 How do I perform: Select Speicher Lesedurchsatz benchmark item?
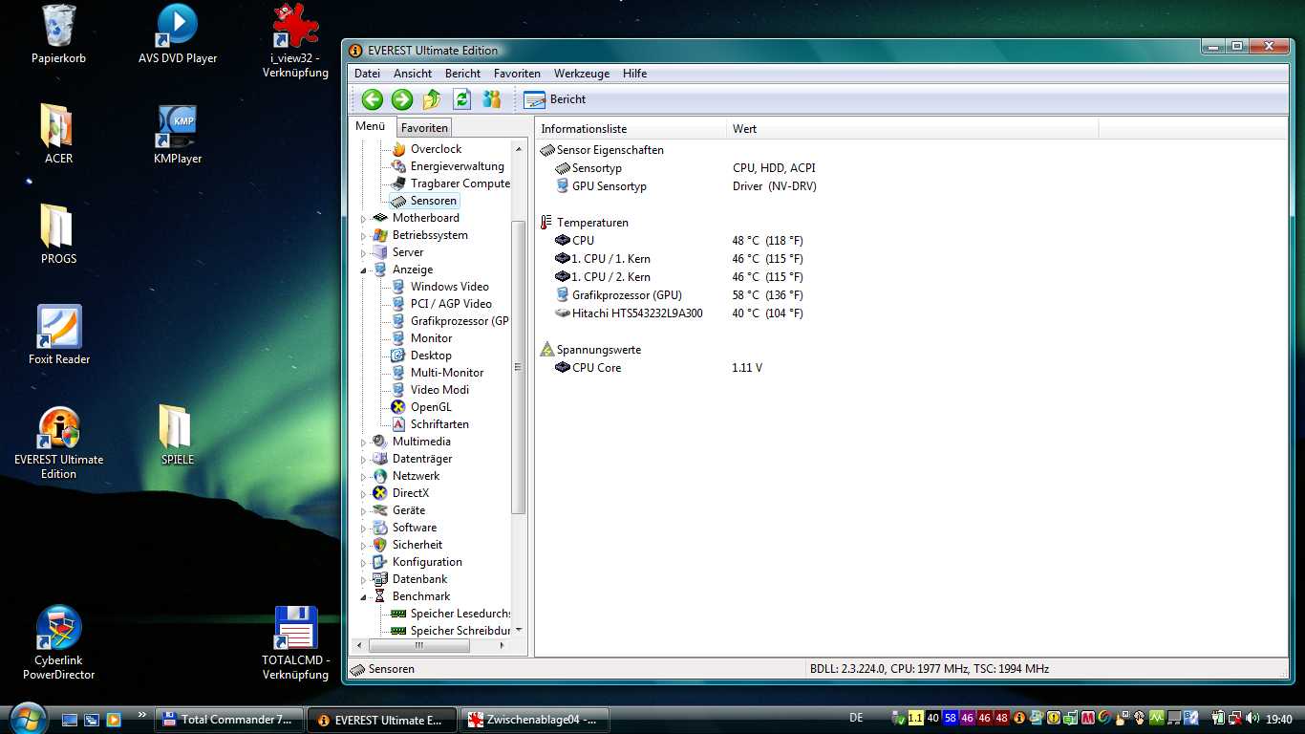[460, 614]
